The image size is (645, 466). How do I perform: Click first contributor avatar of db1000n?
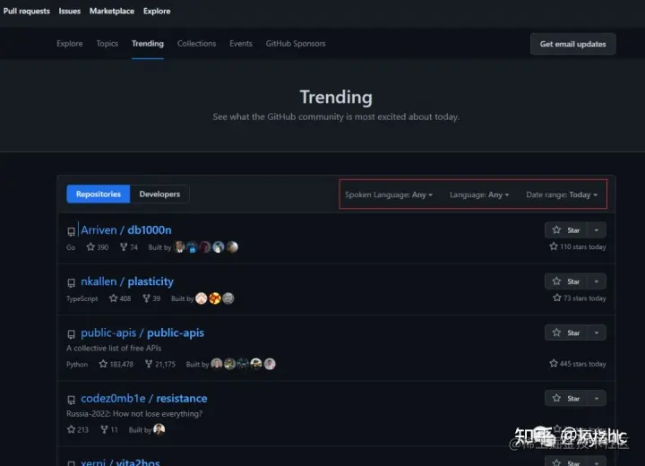180,247
